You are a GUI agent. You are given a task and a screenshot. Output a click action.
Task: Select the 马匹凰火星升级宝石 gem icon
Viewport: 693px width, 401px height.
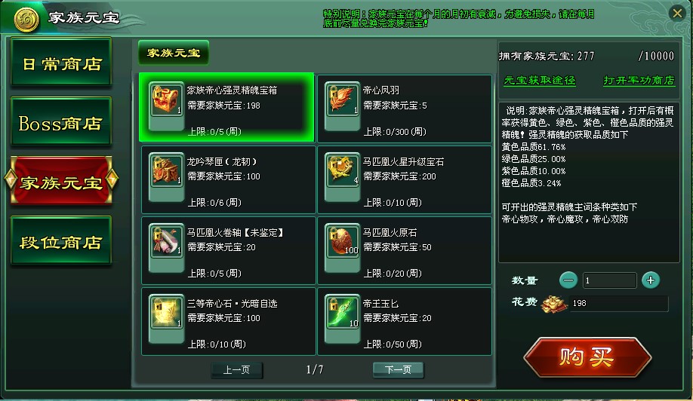pyautogui.click(x=342, y=170)
